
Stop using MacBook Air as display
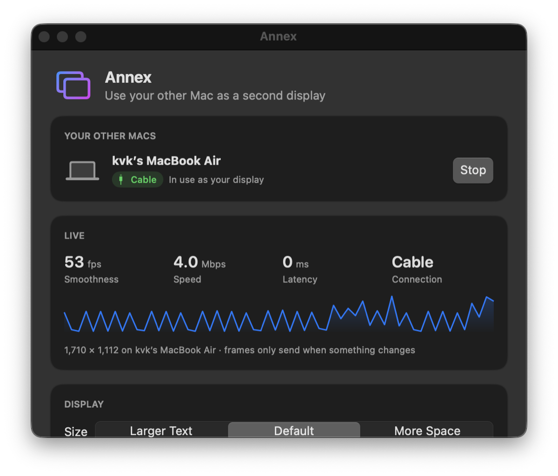click(x=473, y=170)
